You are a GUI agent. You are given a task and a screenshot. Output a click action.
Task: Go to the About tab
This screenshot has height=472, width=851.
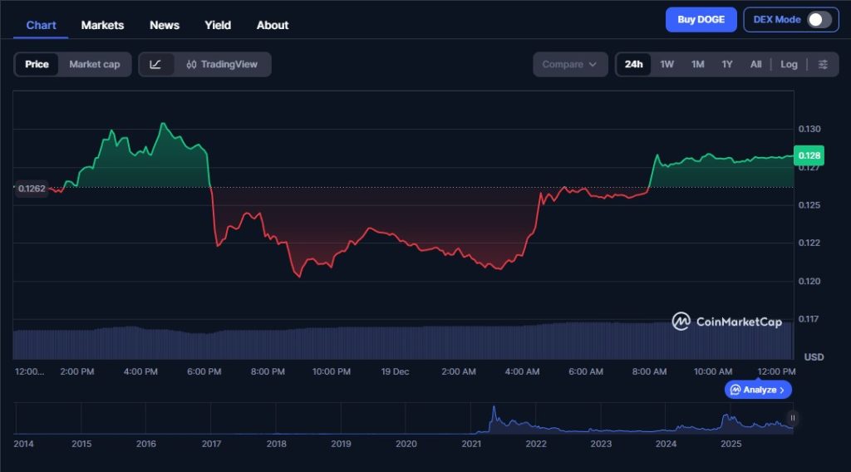[x=273, y=25]
